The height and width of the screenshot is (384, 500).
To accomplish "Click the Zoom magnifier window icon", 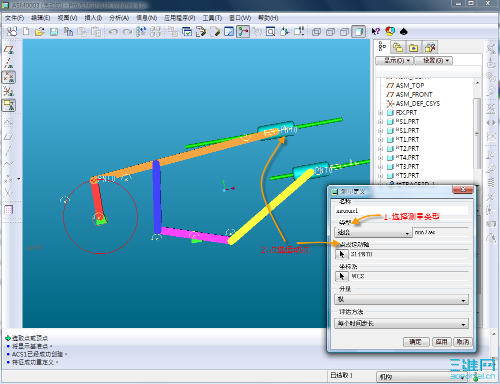I will [270, 32].
